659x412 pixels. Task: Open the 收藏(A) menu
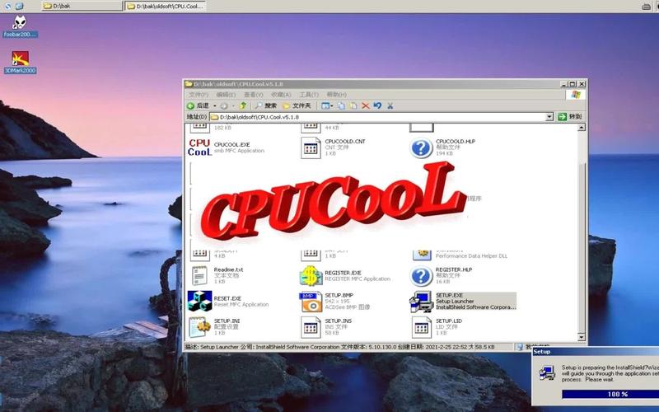pyautogui.click(x=281, y=95)
